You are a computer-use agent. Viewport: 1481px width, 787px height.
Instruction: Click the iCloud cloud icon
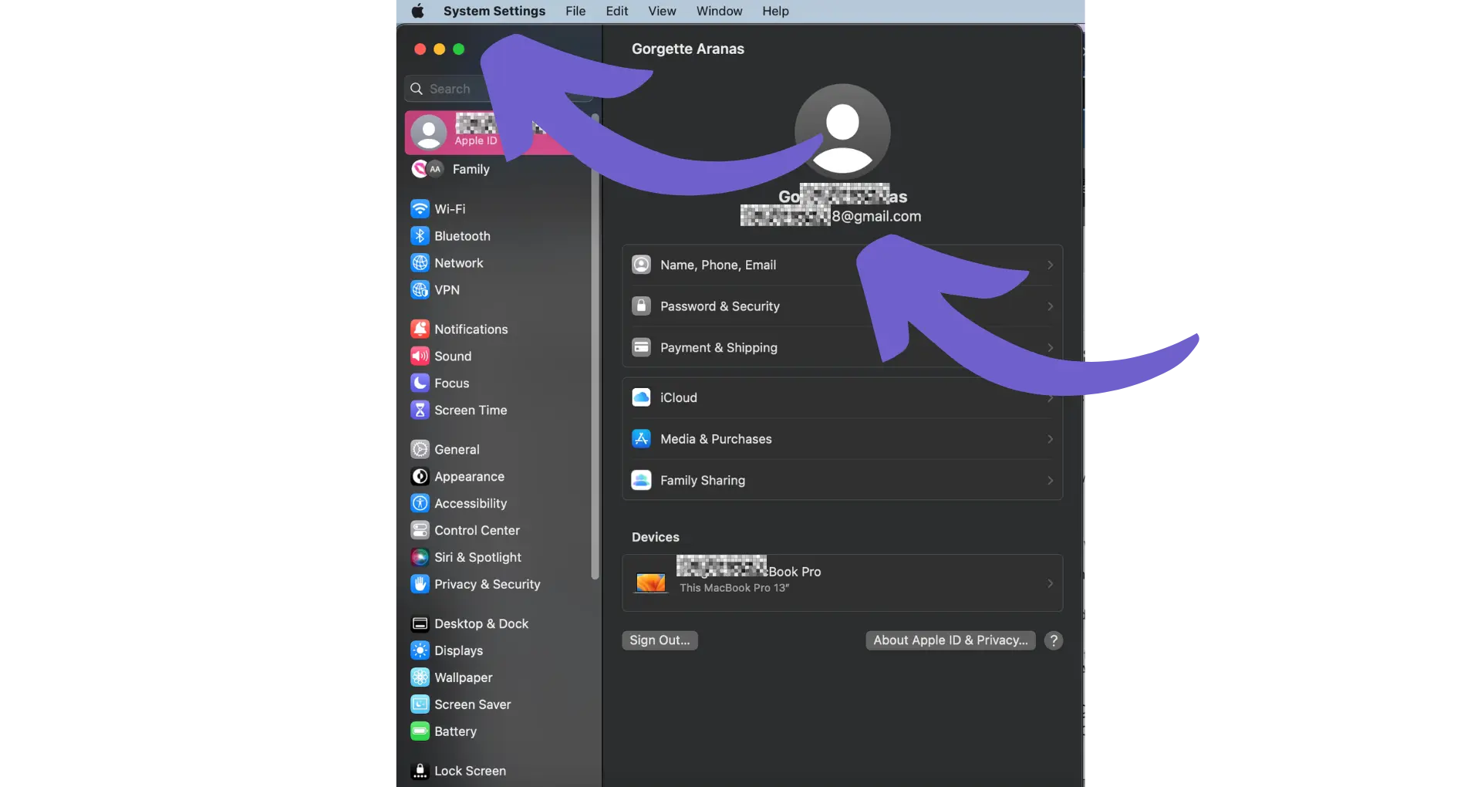641,398
